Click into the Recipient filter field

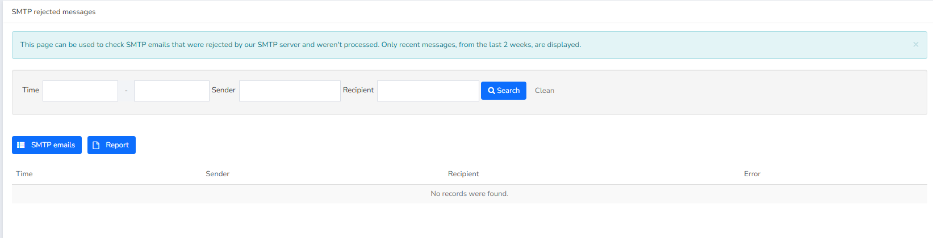[428, 91]
